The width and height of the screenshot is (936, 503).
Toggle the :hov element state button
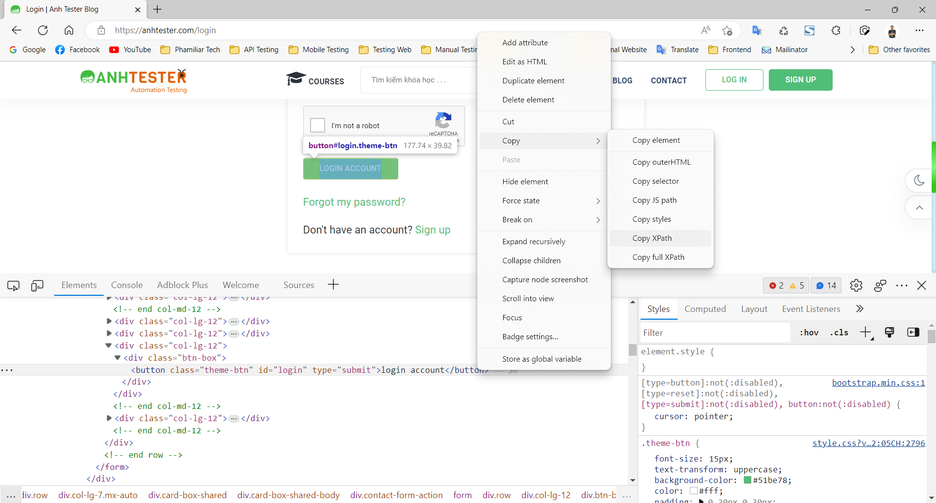pos(809,332)
